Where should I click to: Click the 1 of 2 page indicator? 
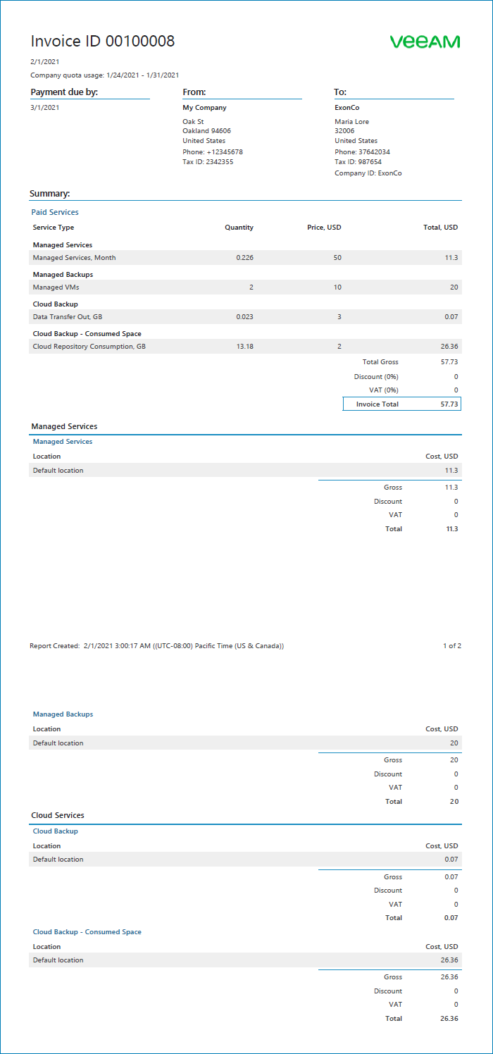pyautogui.click(x=451, y=645)
